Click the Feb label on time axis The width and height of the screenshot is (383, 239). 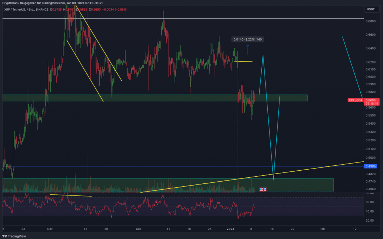click(x=322, y=229)
